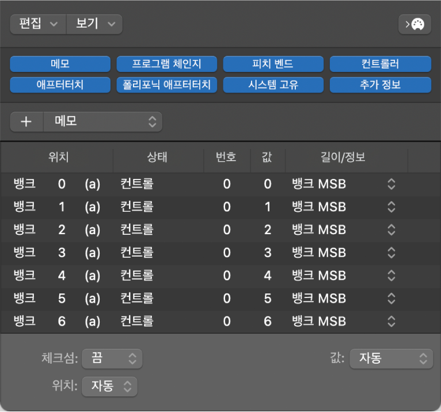Click the plus button to add event
This screenshot has height=412, width=441.
coord(26,121)
